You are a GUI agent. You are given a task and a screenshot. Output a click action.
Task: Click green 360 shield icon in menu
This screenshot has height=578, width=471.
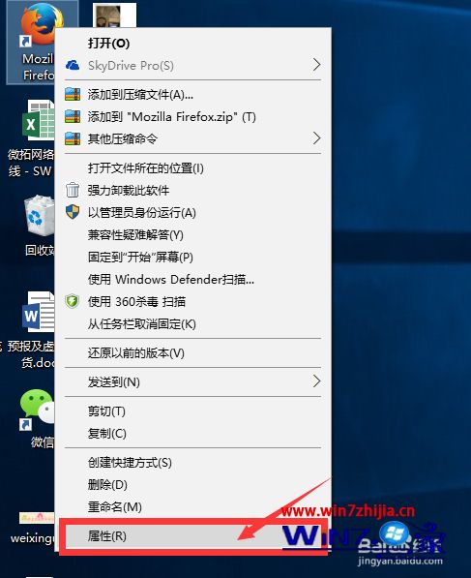coord(73,301)
